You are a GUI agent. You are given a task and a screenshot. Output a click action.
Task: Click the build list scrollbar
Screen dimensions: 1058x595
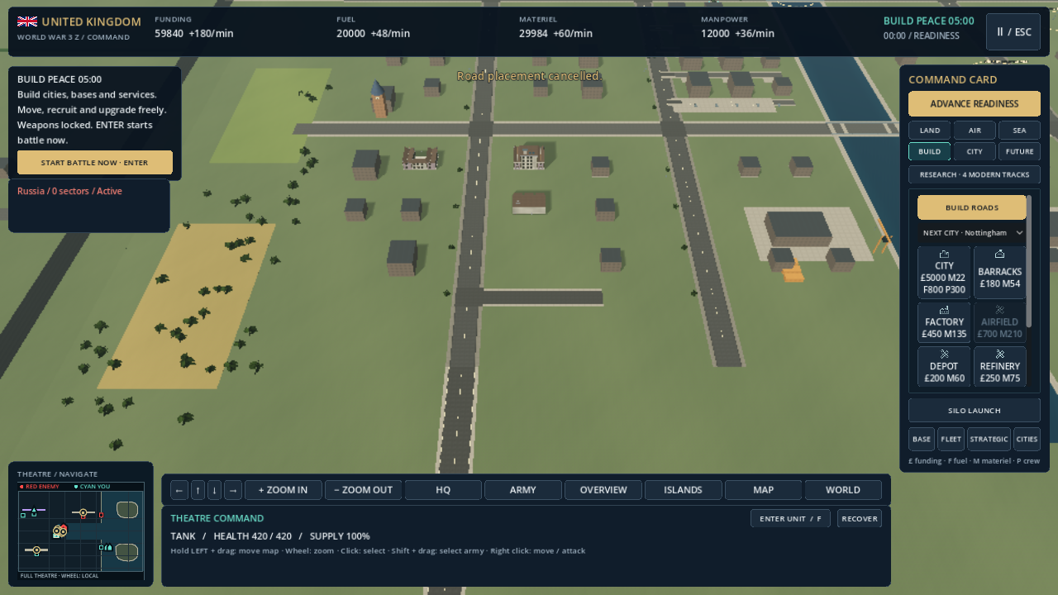pos(1029,260)
